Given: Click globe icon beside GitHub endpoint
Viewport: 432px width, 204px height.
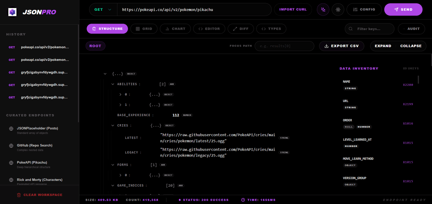Looking at the screenshot, I should click(11, 145).
